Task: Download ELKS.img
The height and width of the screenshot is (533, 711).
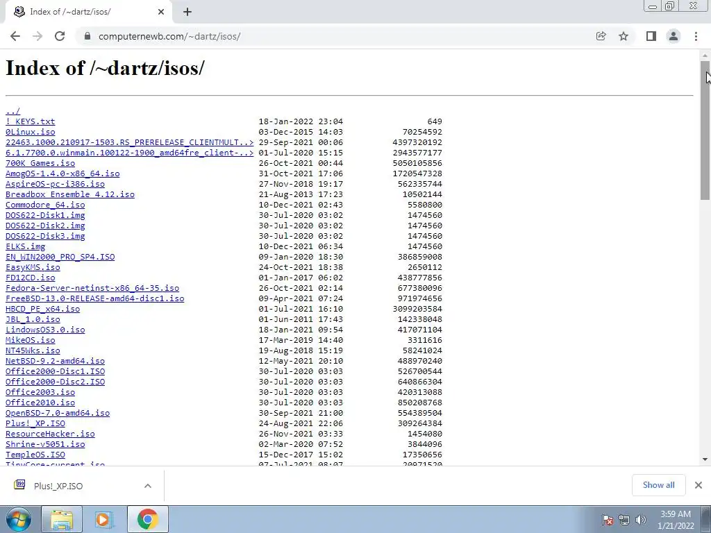Action: (26, 246)
